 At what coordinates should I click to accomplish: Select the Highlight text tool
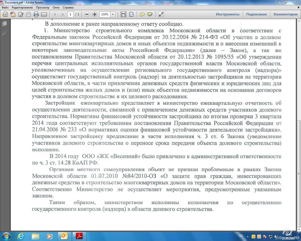pos(150,14)
